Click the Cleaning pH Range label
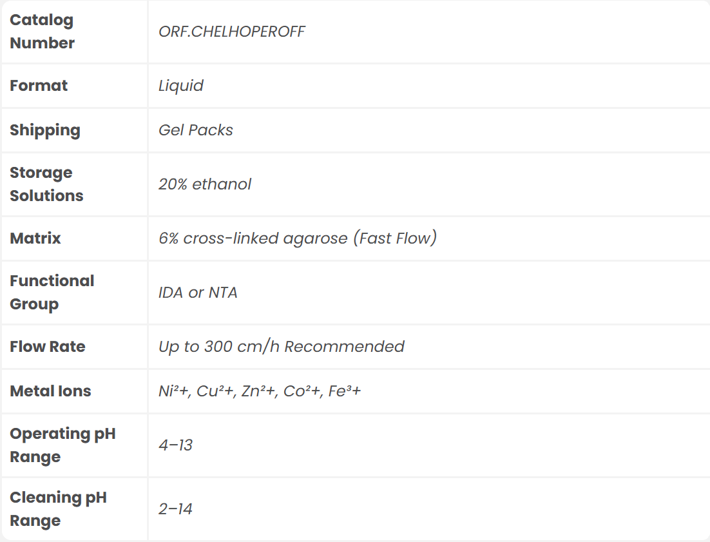Viewport: 710px width, 542px height. pyautogui.click(x=58, y=509)
